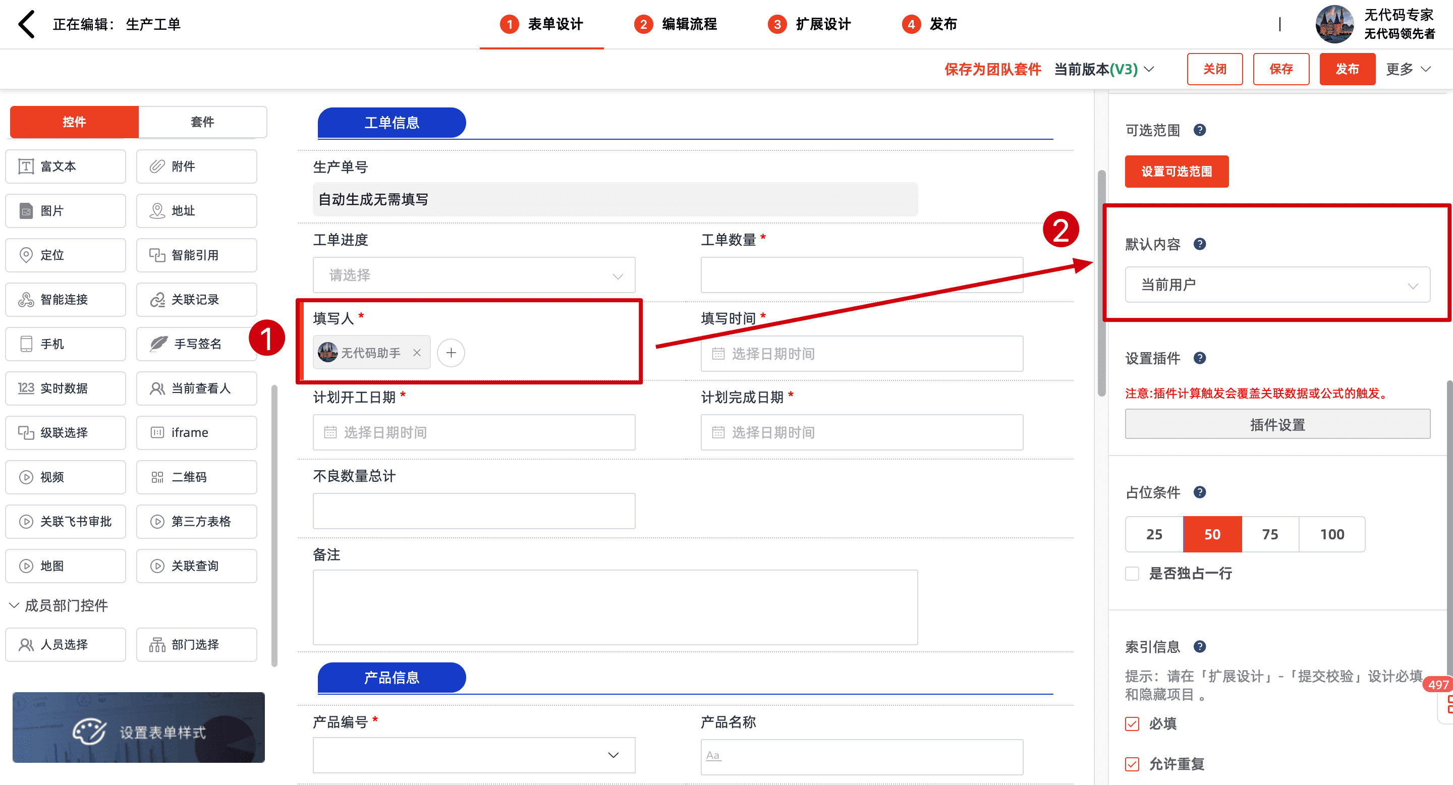Click help icon next to 索引信息
Viewport: 1453px width, 785px height.
pyautogui.click(x=1200, y=646)
